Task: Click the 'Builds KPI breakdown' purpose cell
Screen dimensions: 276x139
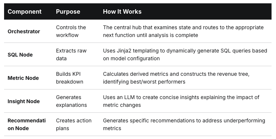Action: [x=69, y=78]
